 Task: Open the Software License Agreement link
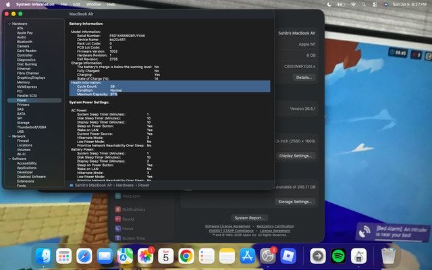tap(227, 227)
